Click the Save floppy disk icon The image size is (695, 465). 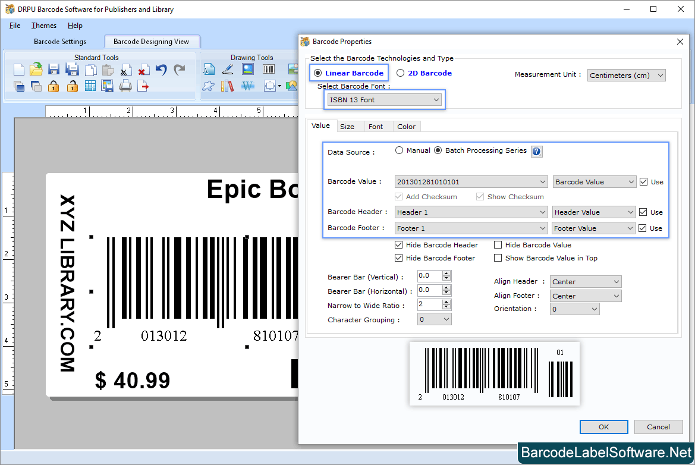pos(54,70)
